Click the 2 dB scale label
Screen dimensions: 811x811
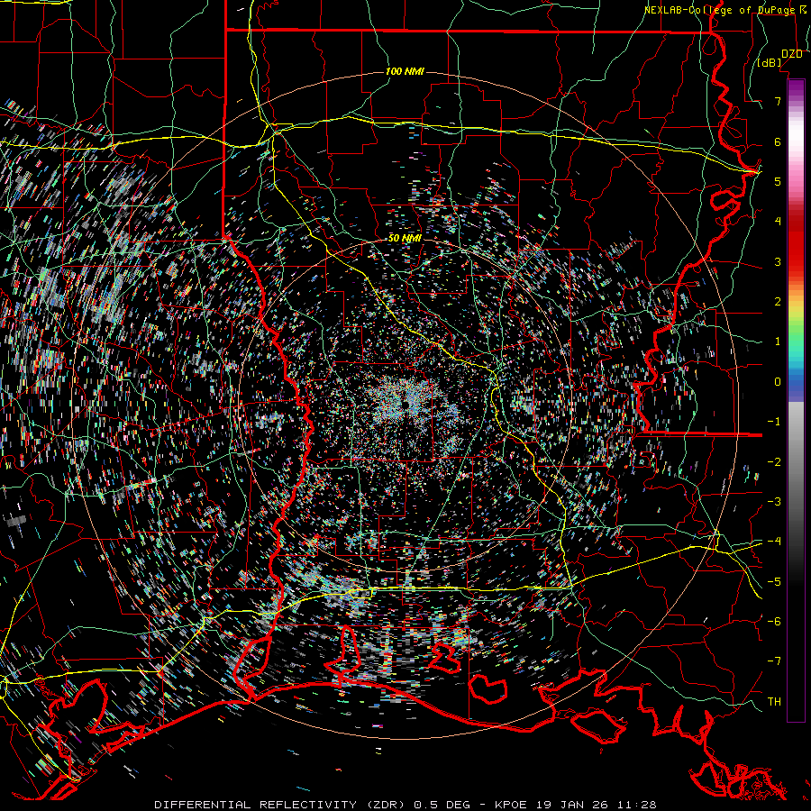tap(778, 302)
